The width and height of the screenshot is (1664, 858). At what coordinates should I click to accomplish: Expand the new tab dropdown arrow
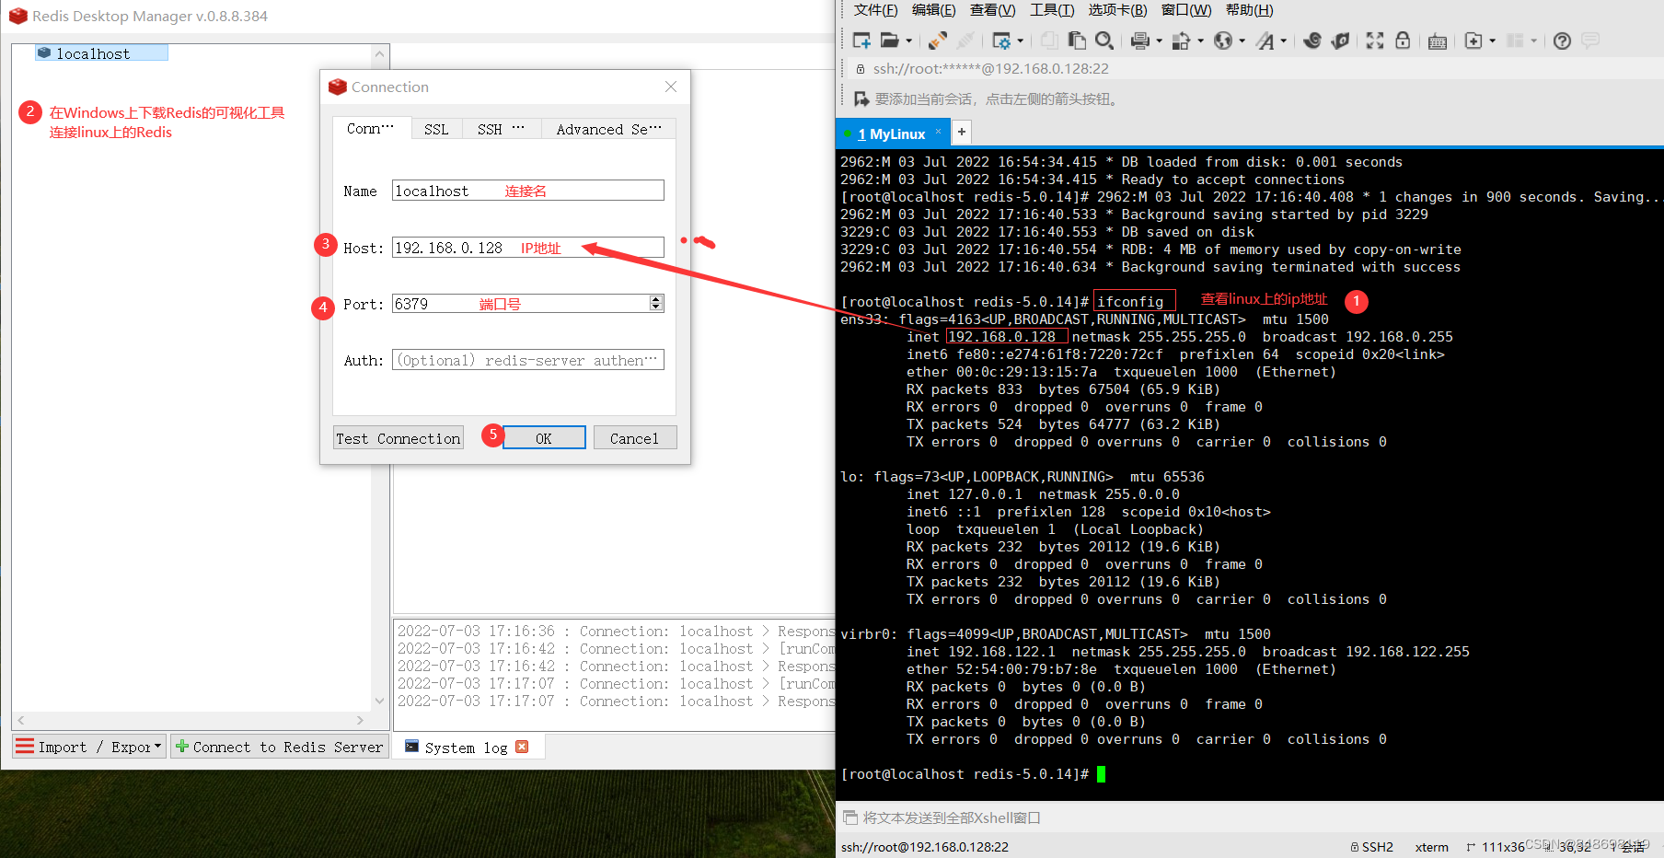[x=1492, y=41]
